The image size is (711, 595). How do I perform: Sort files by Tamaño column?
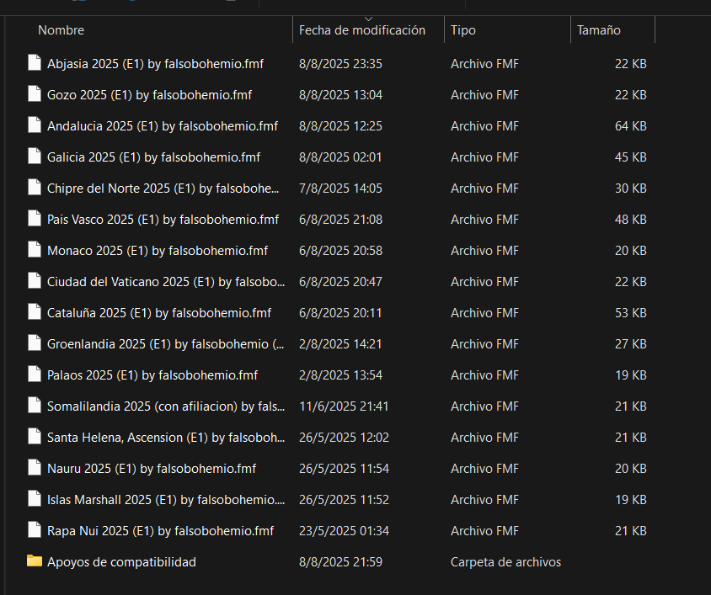(599, 30)
